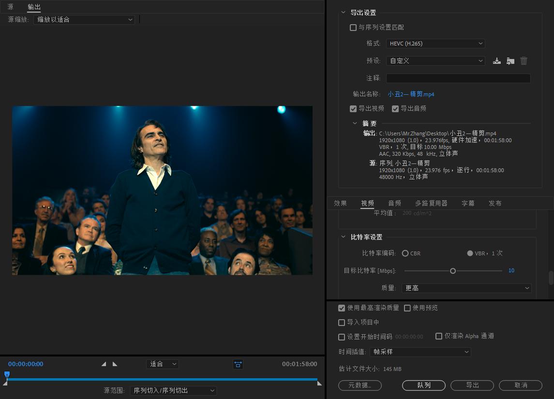Select CBR bitrate encoding
The height and width of the screenshot is (399, 554).
tap(405, 253)
